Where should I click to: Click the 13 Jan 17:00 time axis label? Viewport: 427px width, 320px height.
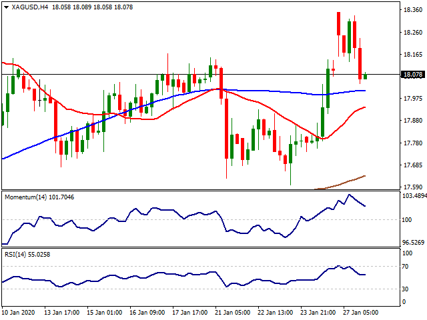[x=62, y=313]
